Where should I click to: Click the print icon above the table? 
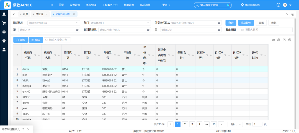(x=279, y=40)
